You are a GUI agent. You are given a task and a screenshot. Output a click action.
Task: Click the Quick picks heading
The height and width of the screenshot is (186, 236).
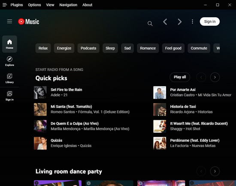51,78
